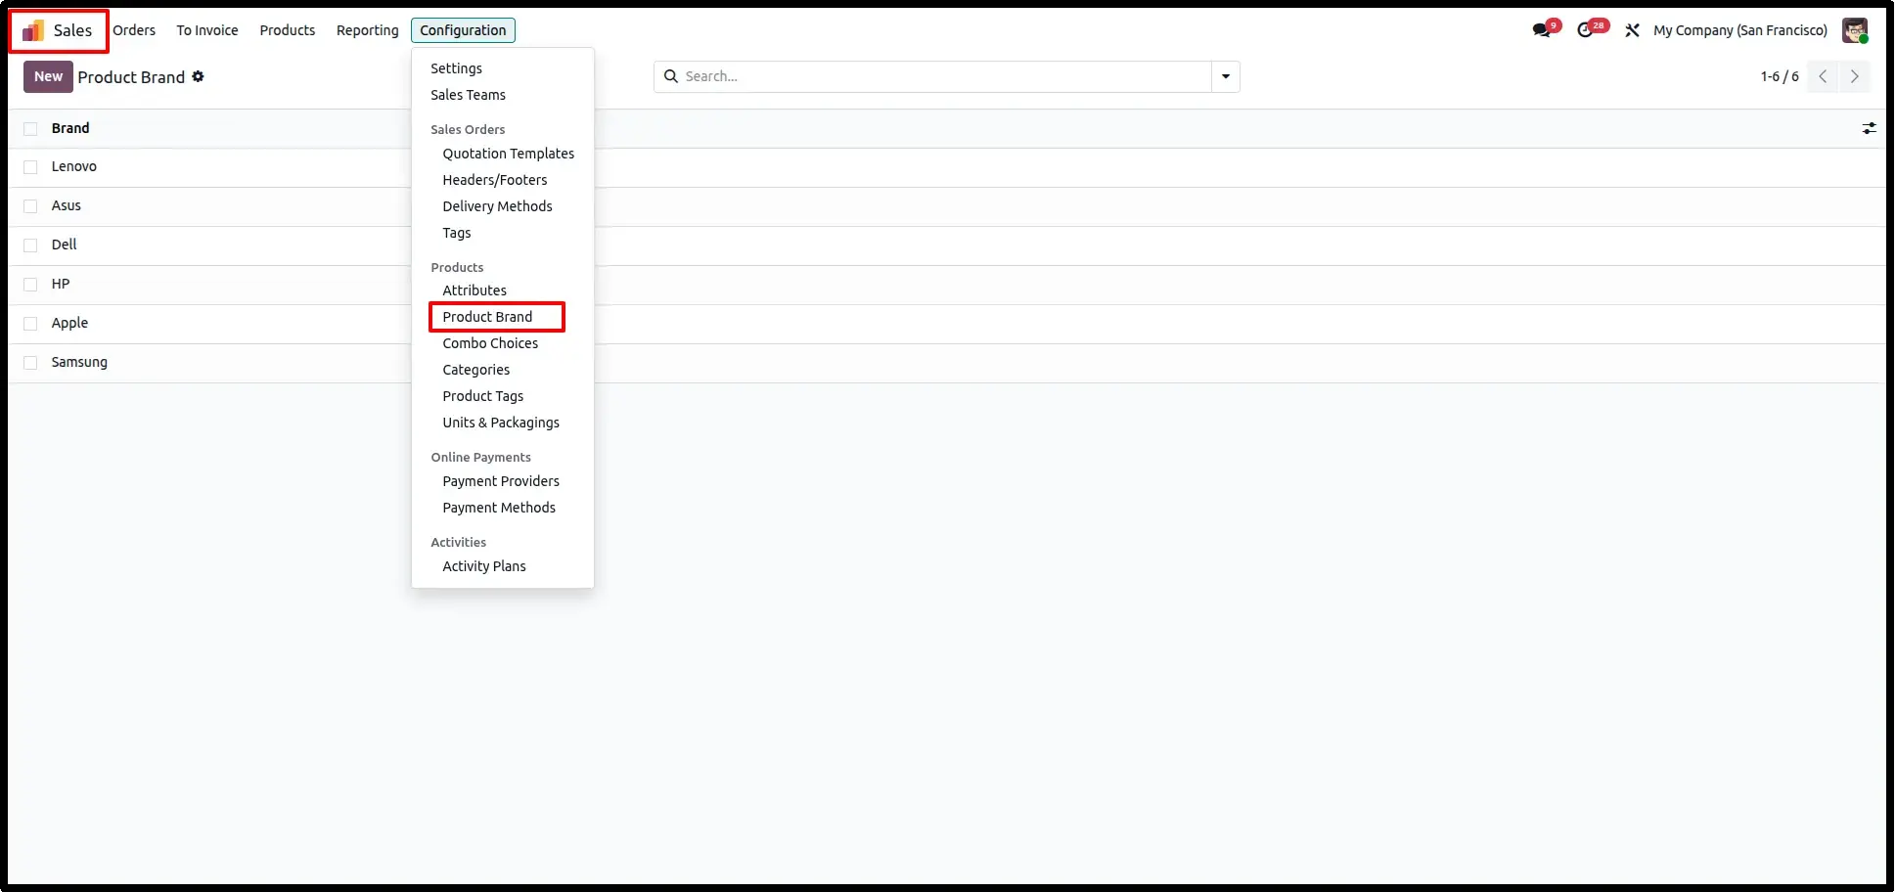This screenshot has height=892, width=1896.
Task: Open the To Invoice menu
Action: [207, 30]
